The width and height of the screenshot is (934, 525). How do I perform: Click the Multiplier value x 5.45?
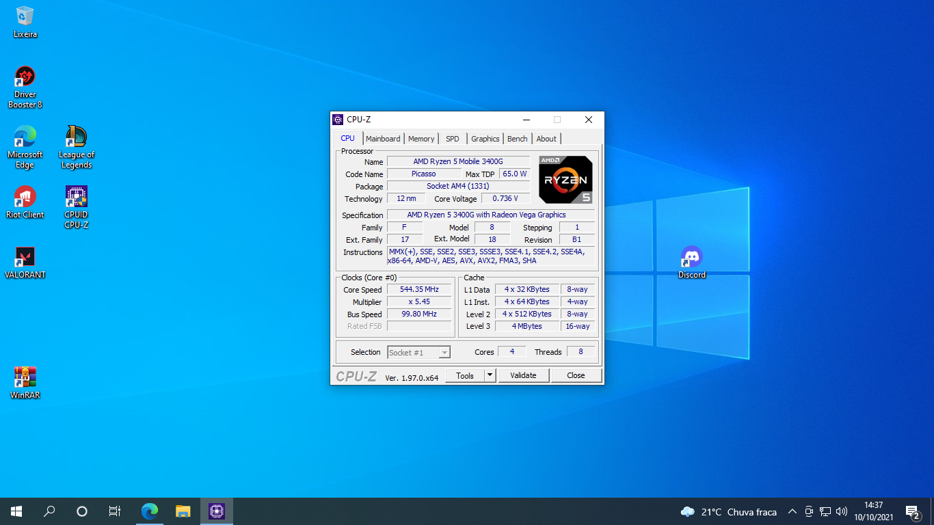419,301
